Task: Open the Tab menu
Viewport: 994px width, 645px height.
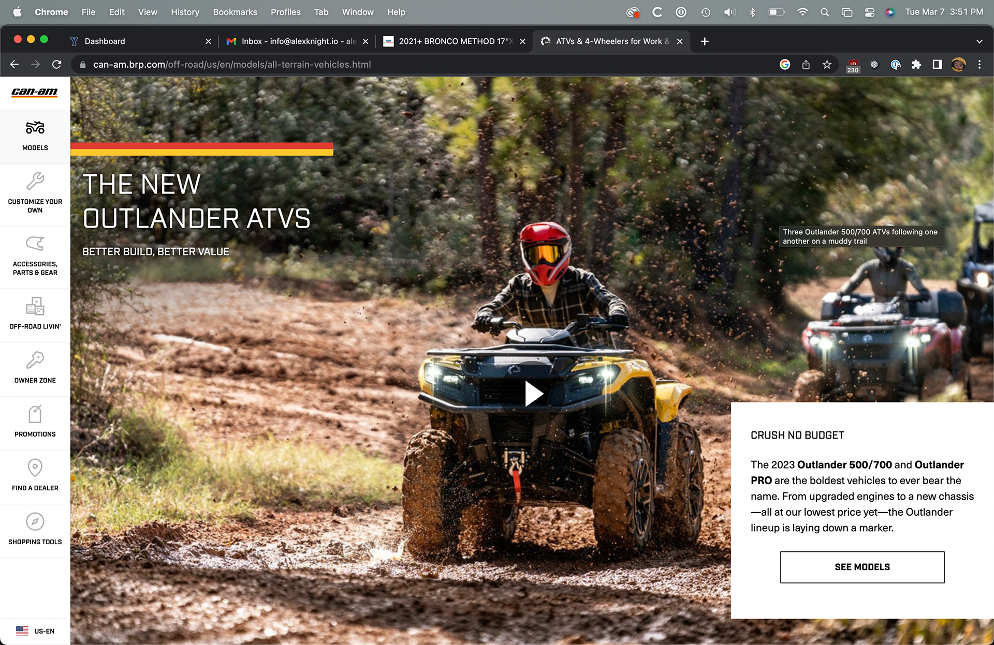Action: (x=321, y=12)
